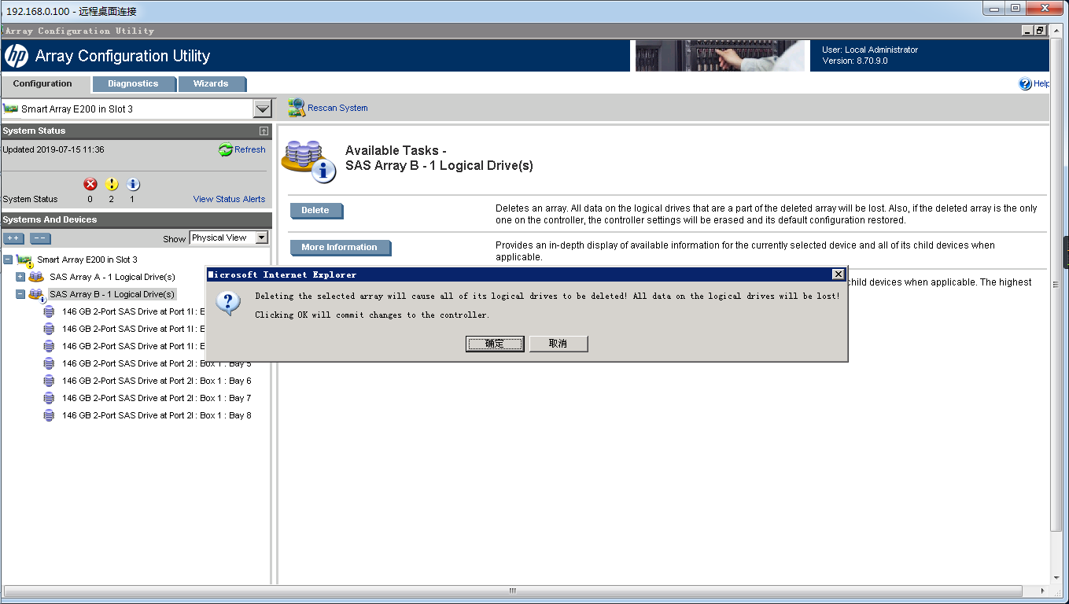Switch to the Diagnostics tab
Viewport: 1069px width, 604px height.
pos(133,83)
